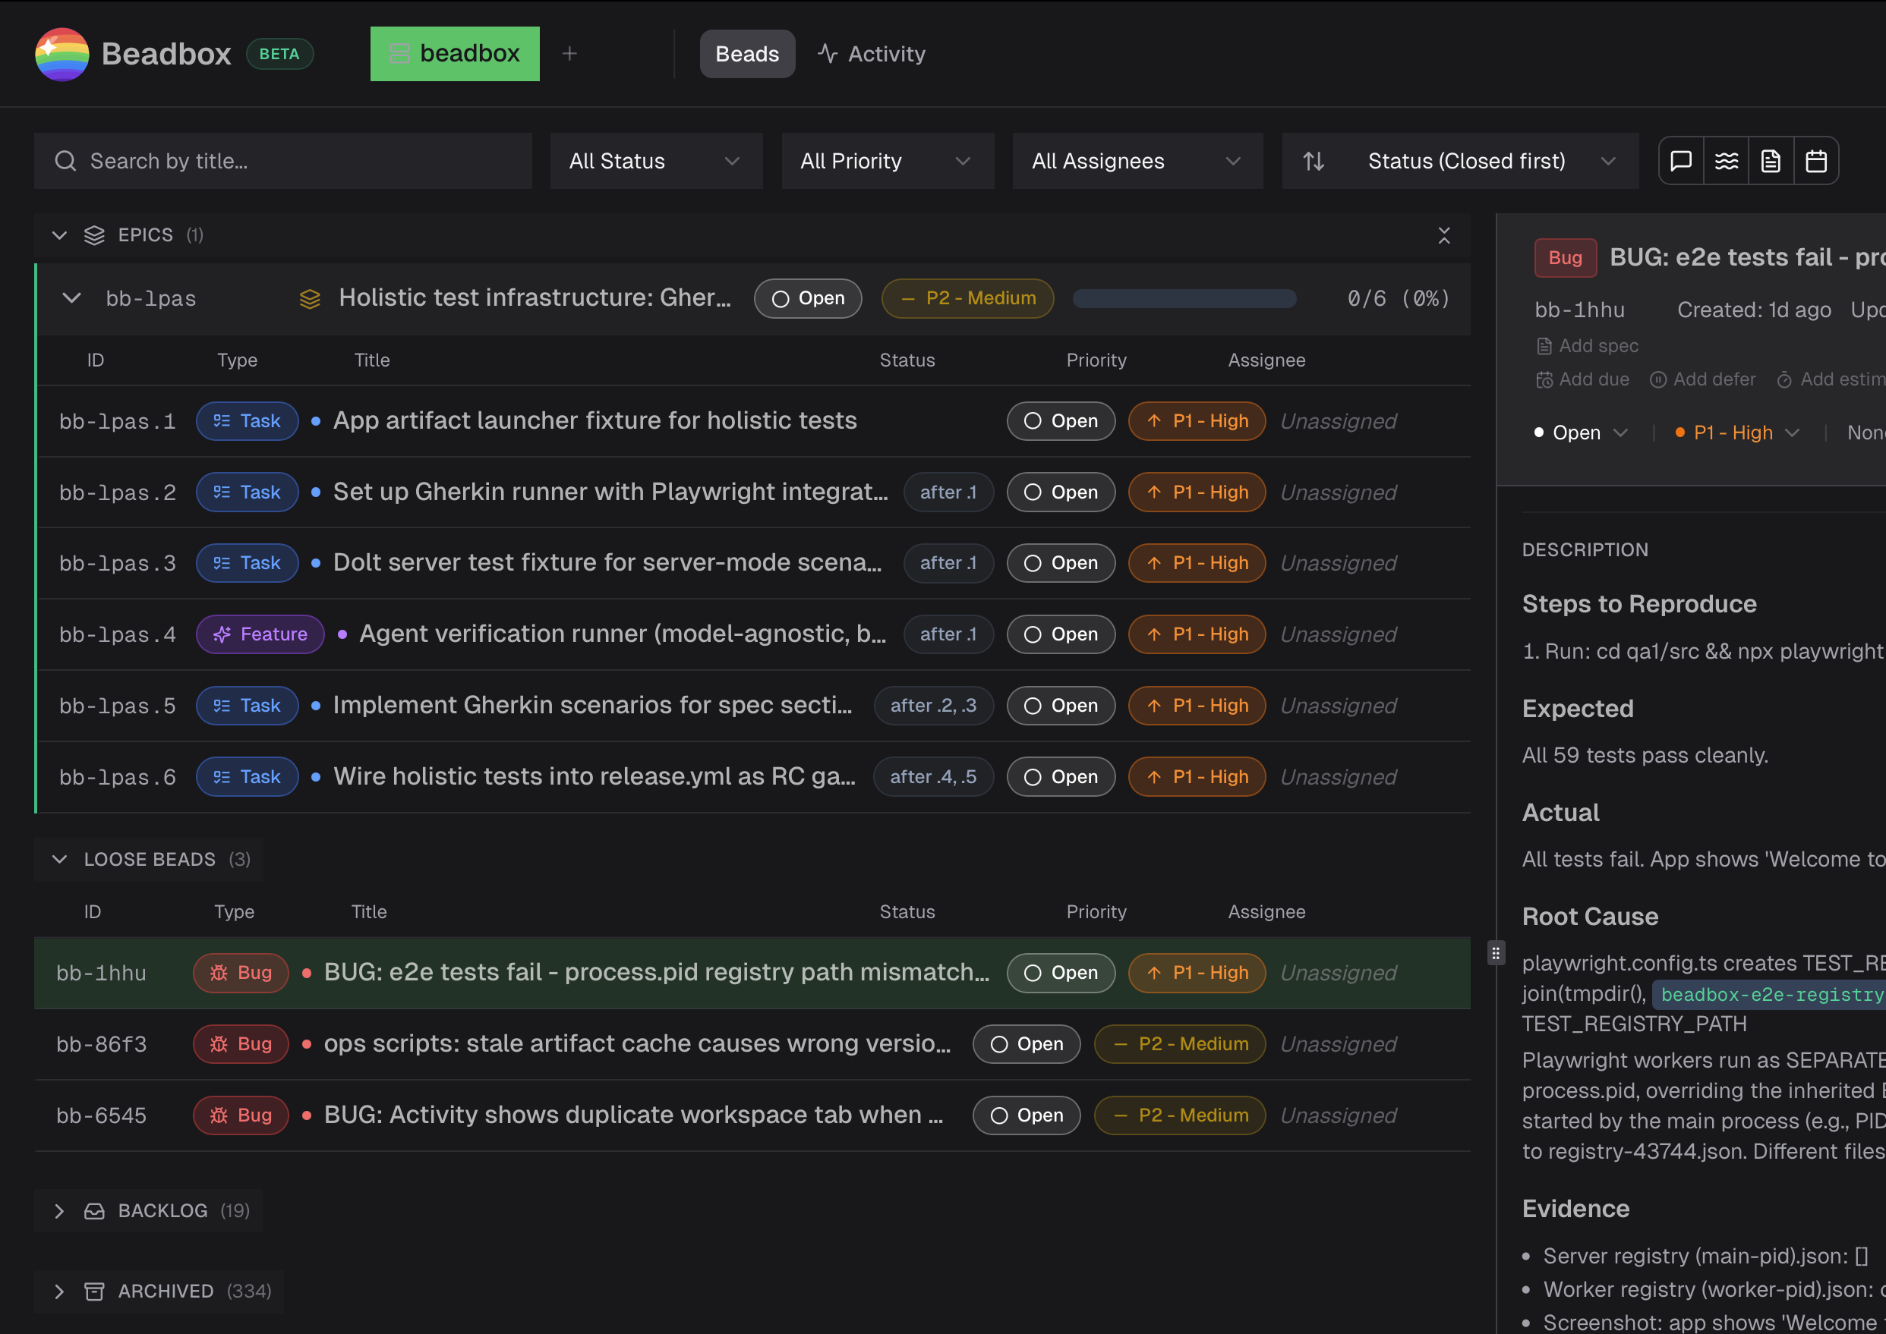Select the Beads tab

pyautogui.click(x=747, y=53)
